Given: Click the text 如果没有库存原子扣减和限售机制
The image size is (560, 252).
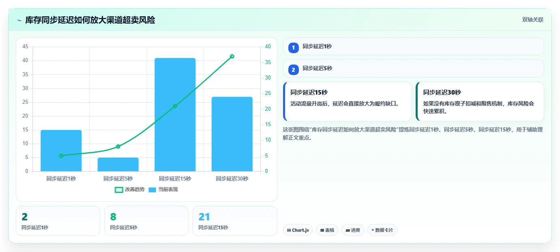Looking at the screenshot, I should click(463, 103).
